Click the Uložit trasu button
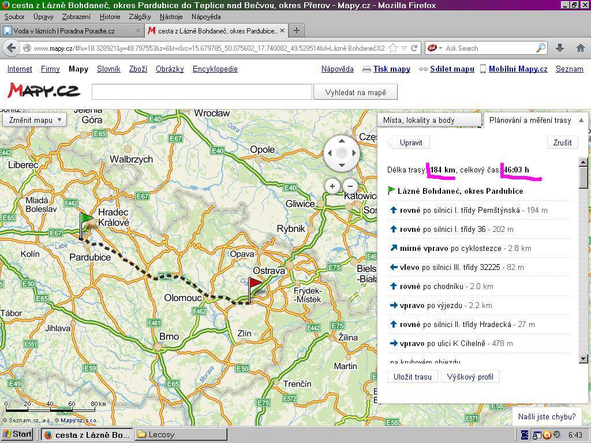The height and width of the screenshot is (443, 591). [412, 377]
